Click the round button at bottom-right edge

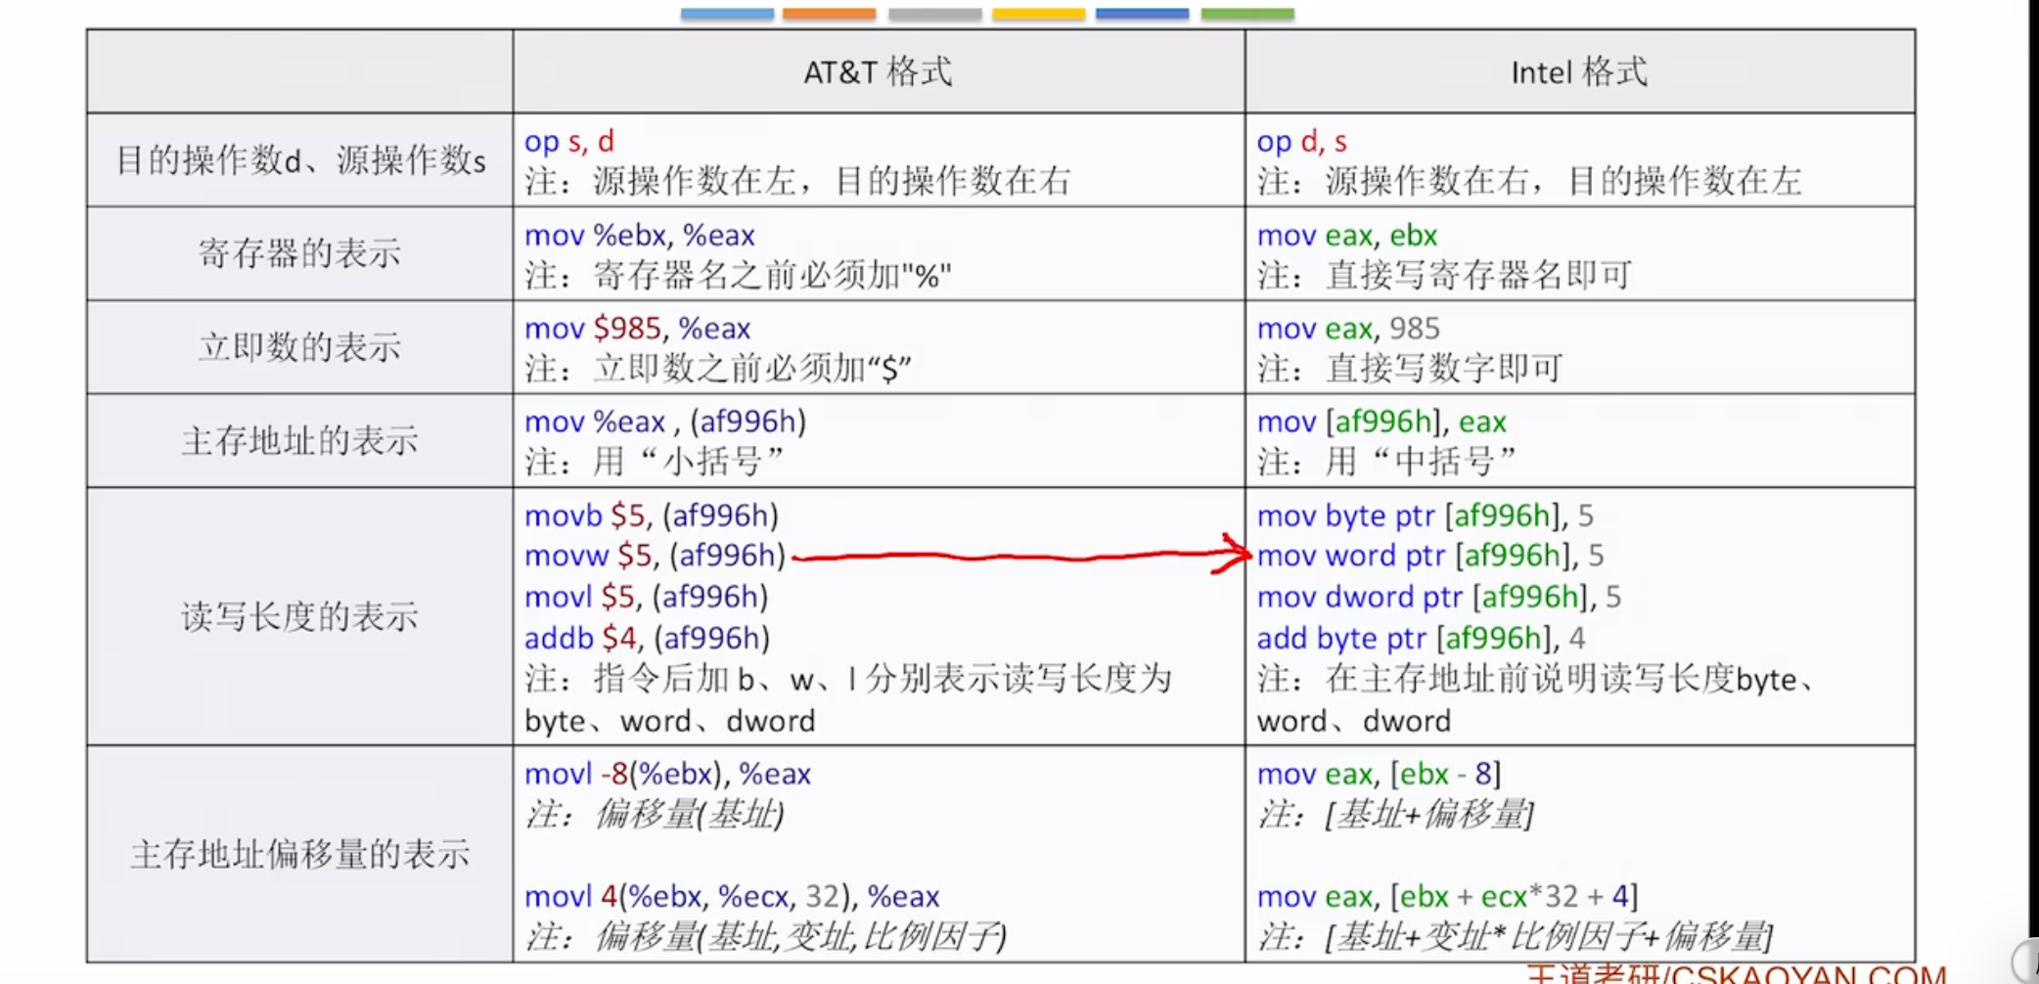click(2026, 960)
